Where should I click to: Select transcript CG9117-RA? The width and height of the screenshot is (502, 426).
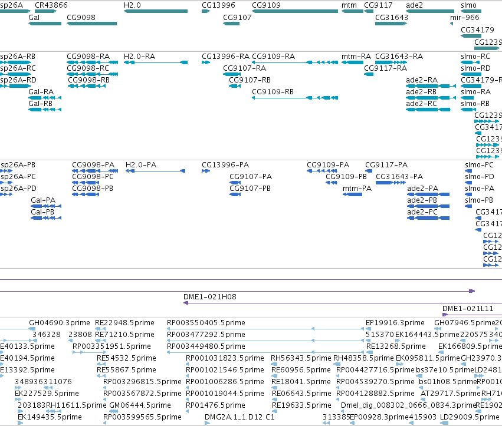369,74
